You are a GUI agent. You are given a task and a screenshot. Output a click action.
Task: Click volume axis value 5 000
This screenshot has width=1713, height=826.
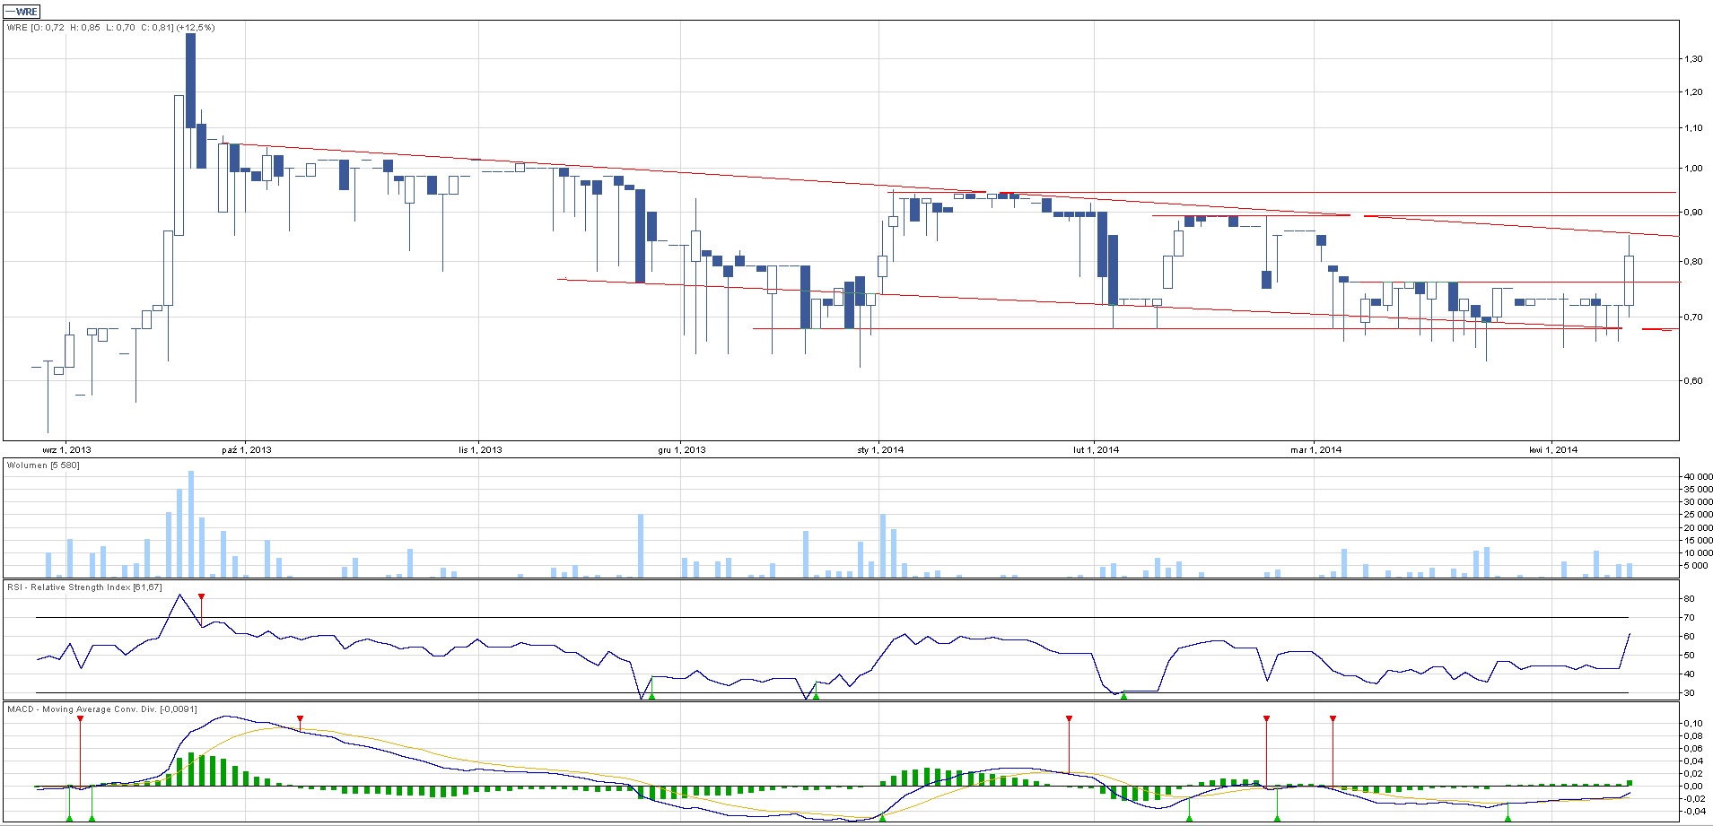[x=1696, y=566]
